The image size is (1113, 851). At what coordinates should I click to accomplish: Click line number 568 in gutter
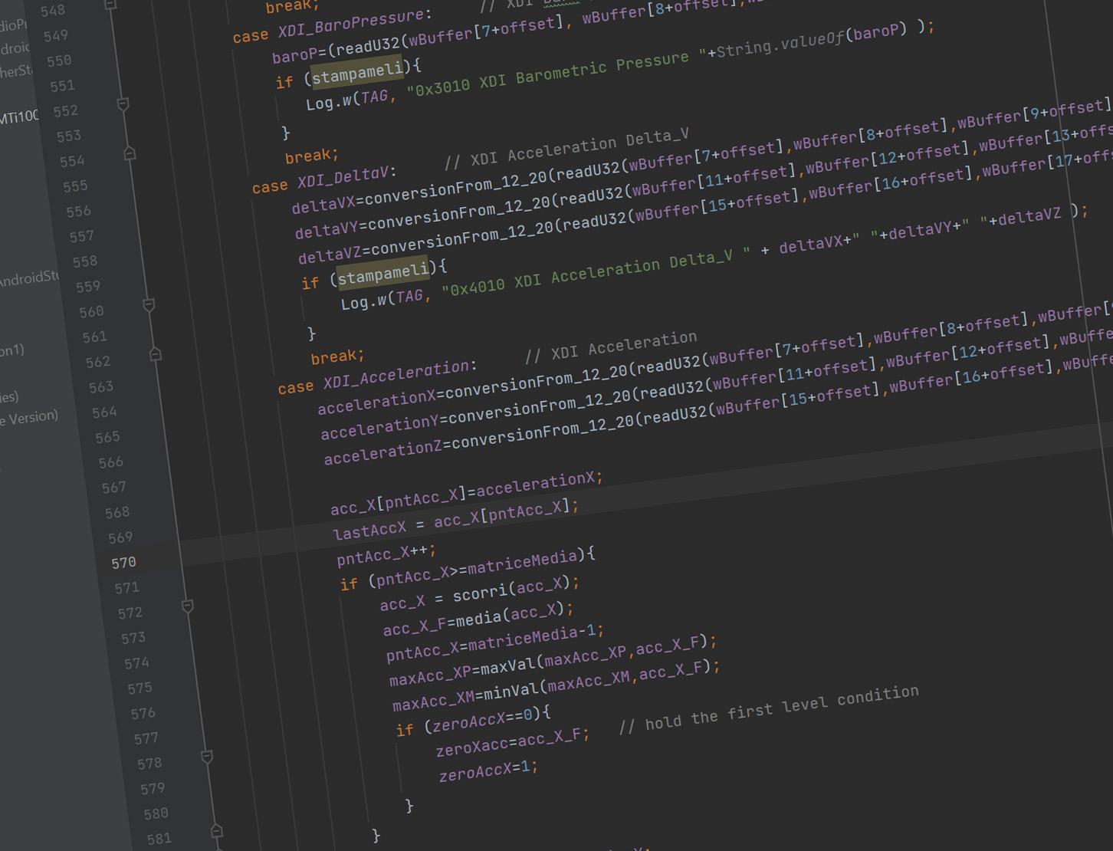117,512
